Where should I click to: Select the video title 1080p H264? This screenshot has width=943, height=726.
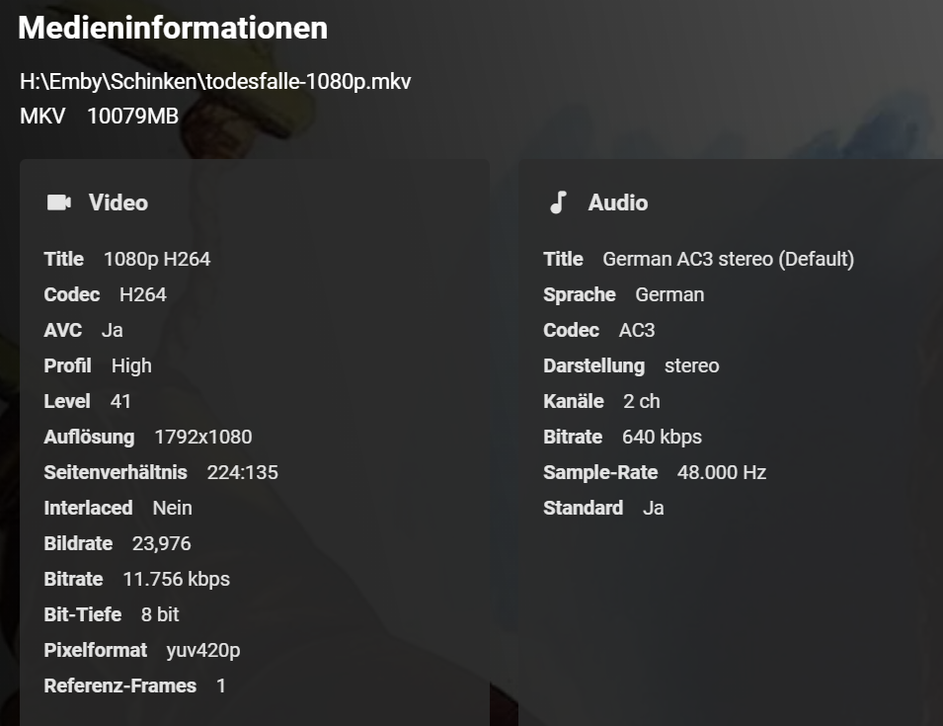click(x=157, y=259)
